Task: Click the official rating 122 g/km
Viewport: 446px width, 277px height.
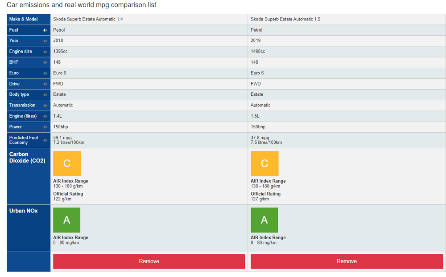Action: tap(62, 199)
